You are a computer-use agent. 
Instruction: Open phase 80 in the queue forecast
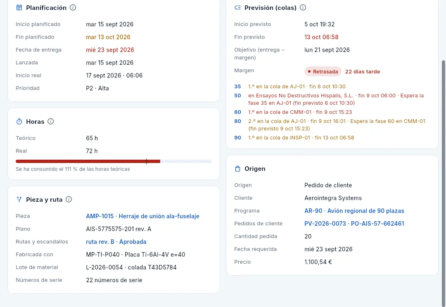pyautogui.click(x=237, y=121)
